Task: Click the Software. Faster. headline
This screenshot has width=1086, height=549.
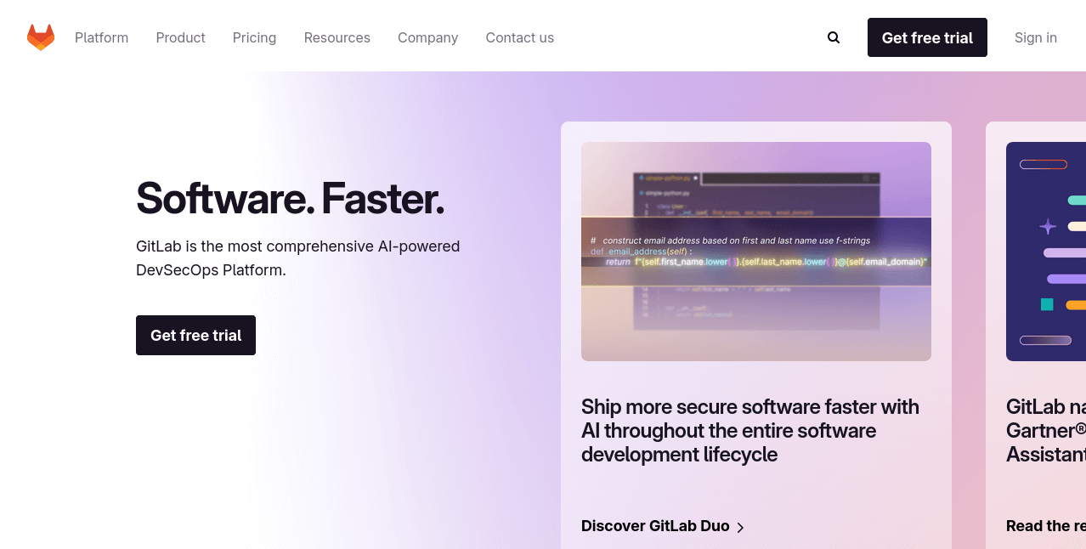Action: 290,201
